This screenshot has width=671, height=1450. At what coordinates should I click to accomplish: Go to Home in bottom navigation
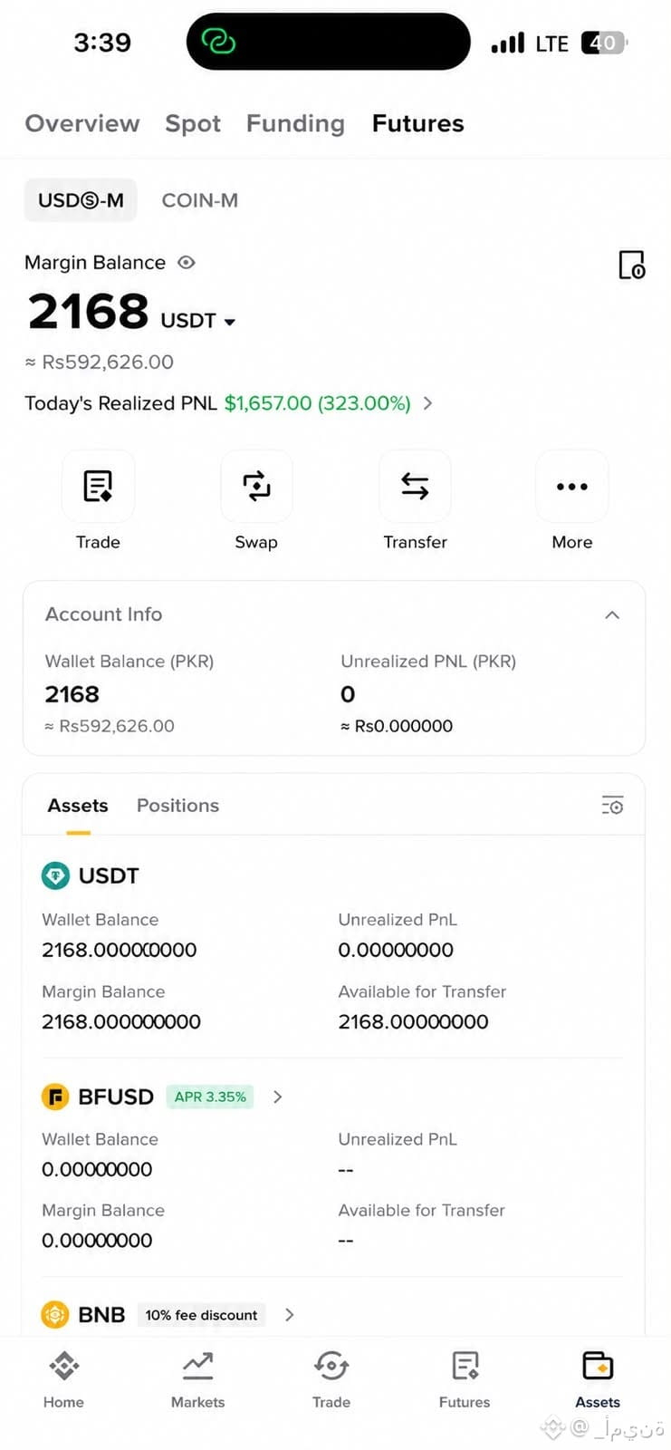click(x=63, y=1379)
